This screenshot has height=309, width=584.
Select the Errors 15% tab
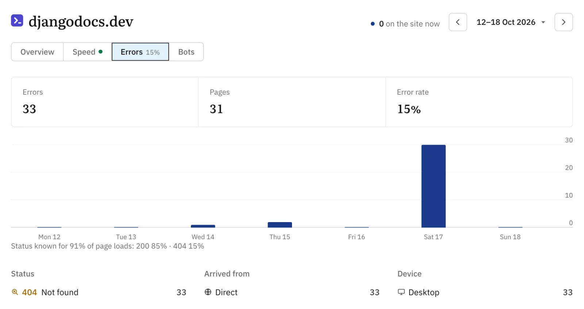(140, 52)
